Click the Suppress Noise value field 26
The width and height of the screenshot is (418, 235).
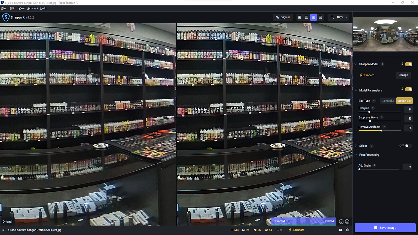pyautogui.click(x=409, y=118)
